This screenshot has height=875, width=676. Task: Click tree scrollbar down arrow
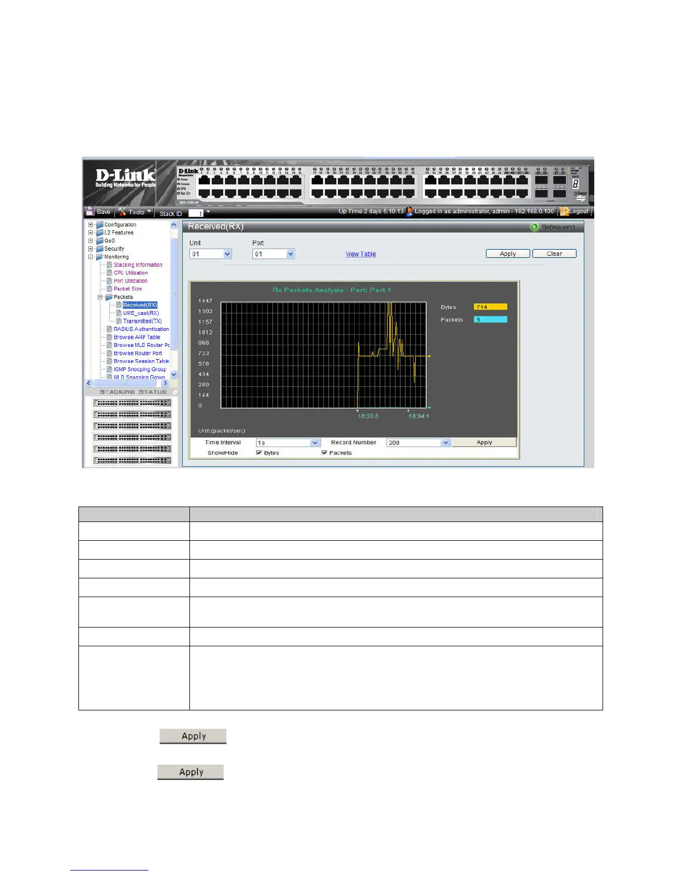click(174, 375)
